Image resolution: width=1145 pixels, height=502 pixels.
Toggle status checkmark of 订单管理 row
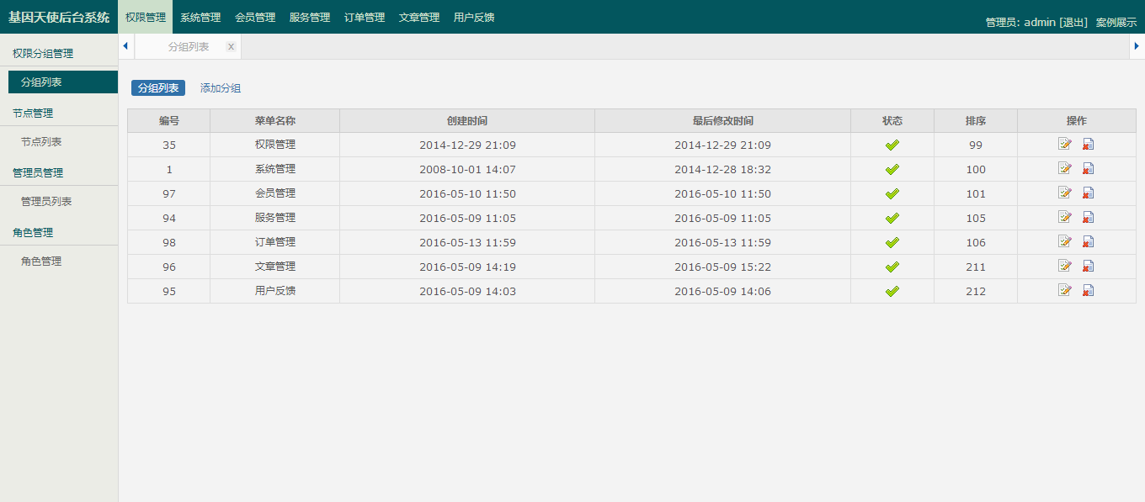click(892, 242)
